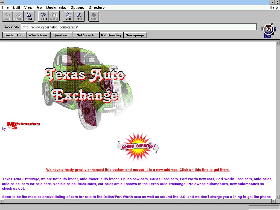The image size is (280, 210).
Task: Stop page loading icon
Action: point(94,16)
